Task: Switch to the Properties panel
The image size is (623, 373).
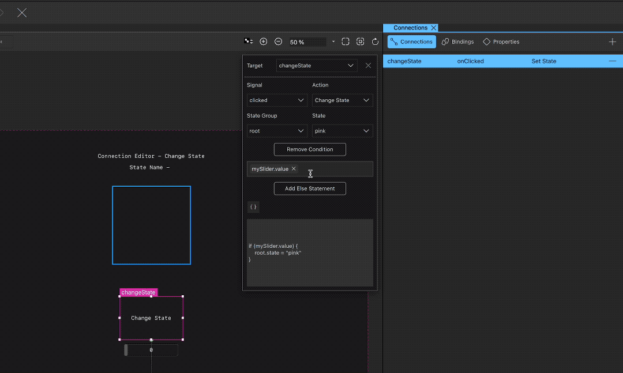Action: coord(501,42)
